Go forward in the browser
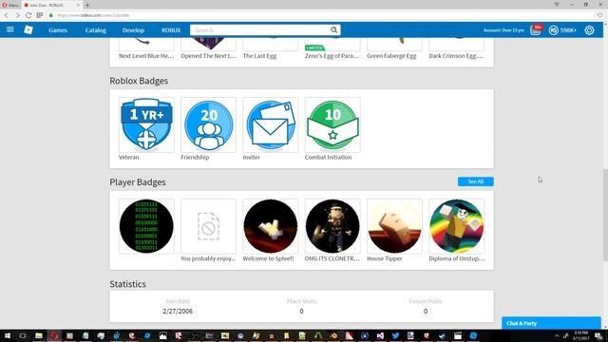 17,15
